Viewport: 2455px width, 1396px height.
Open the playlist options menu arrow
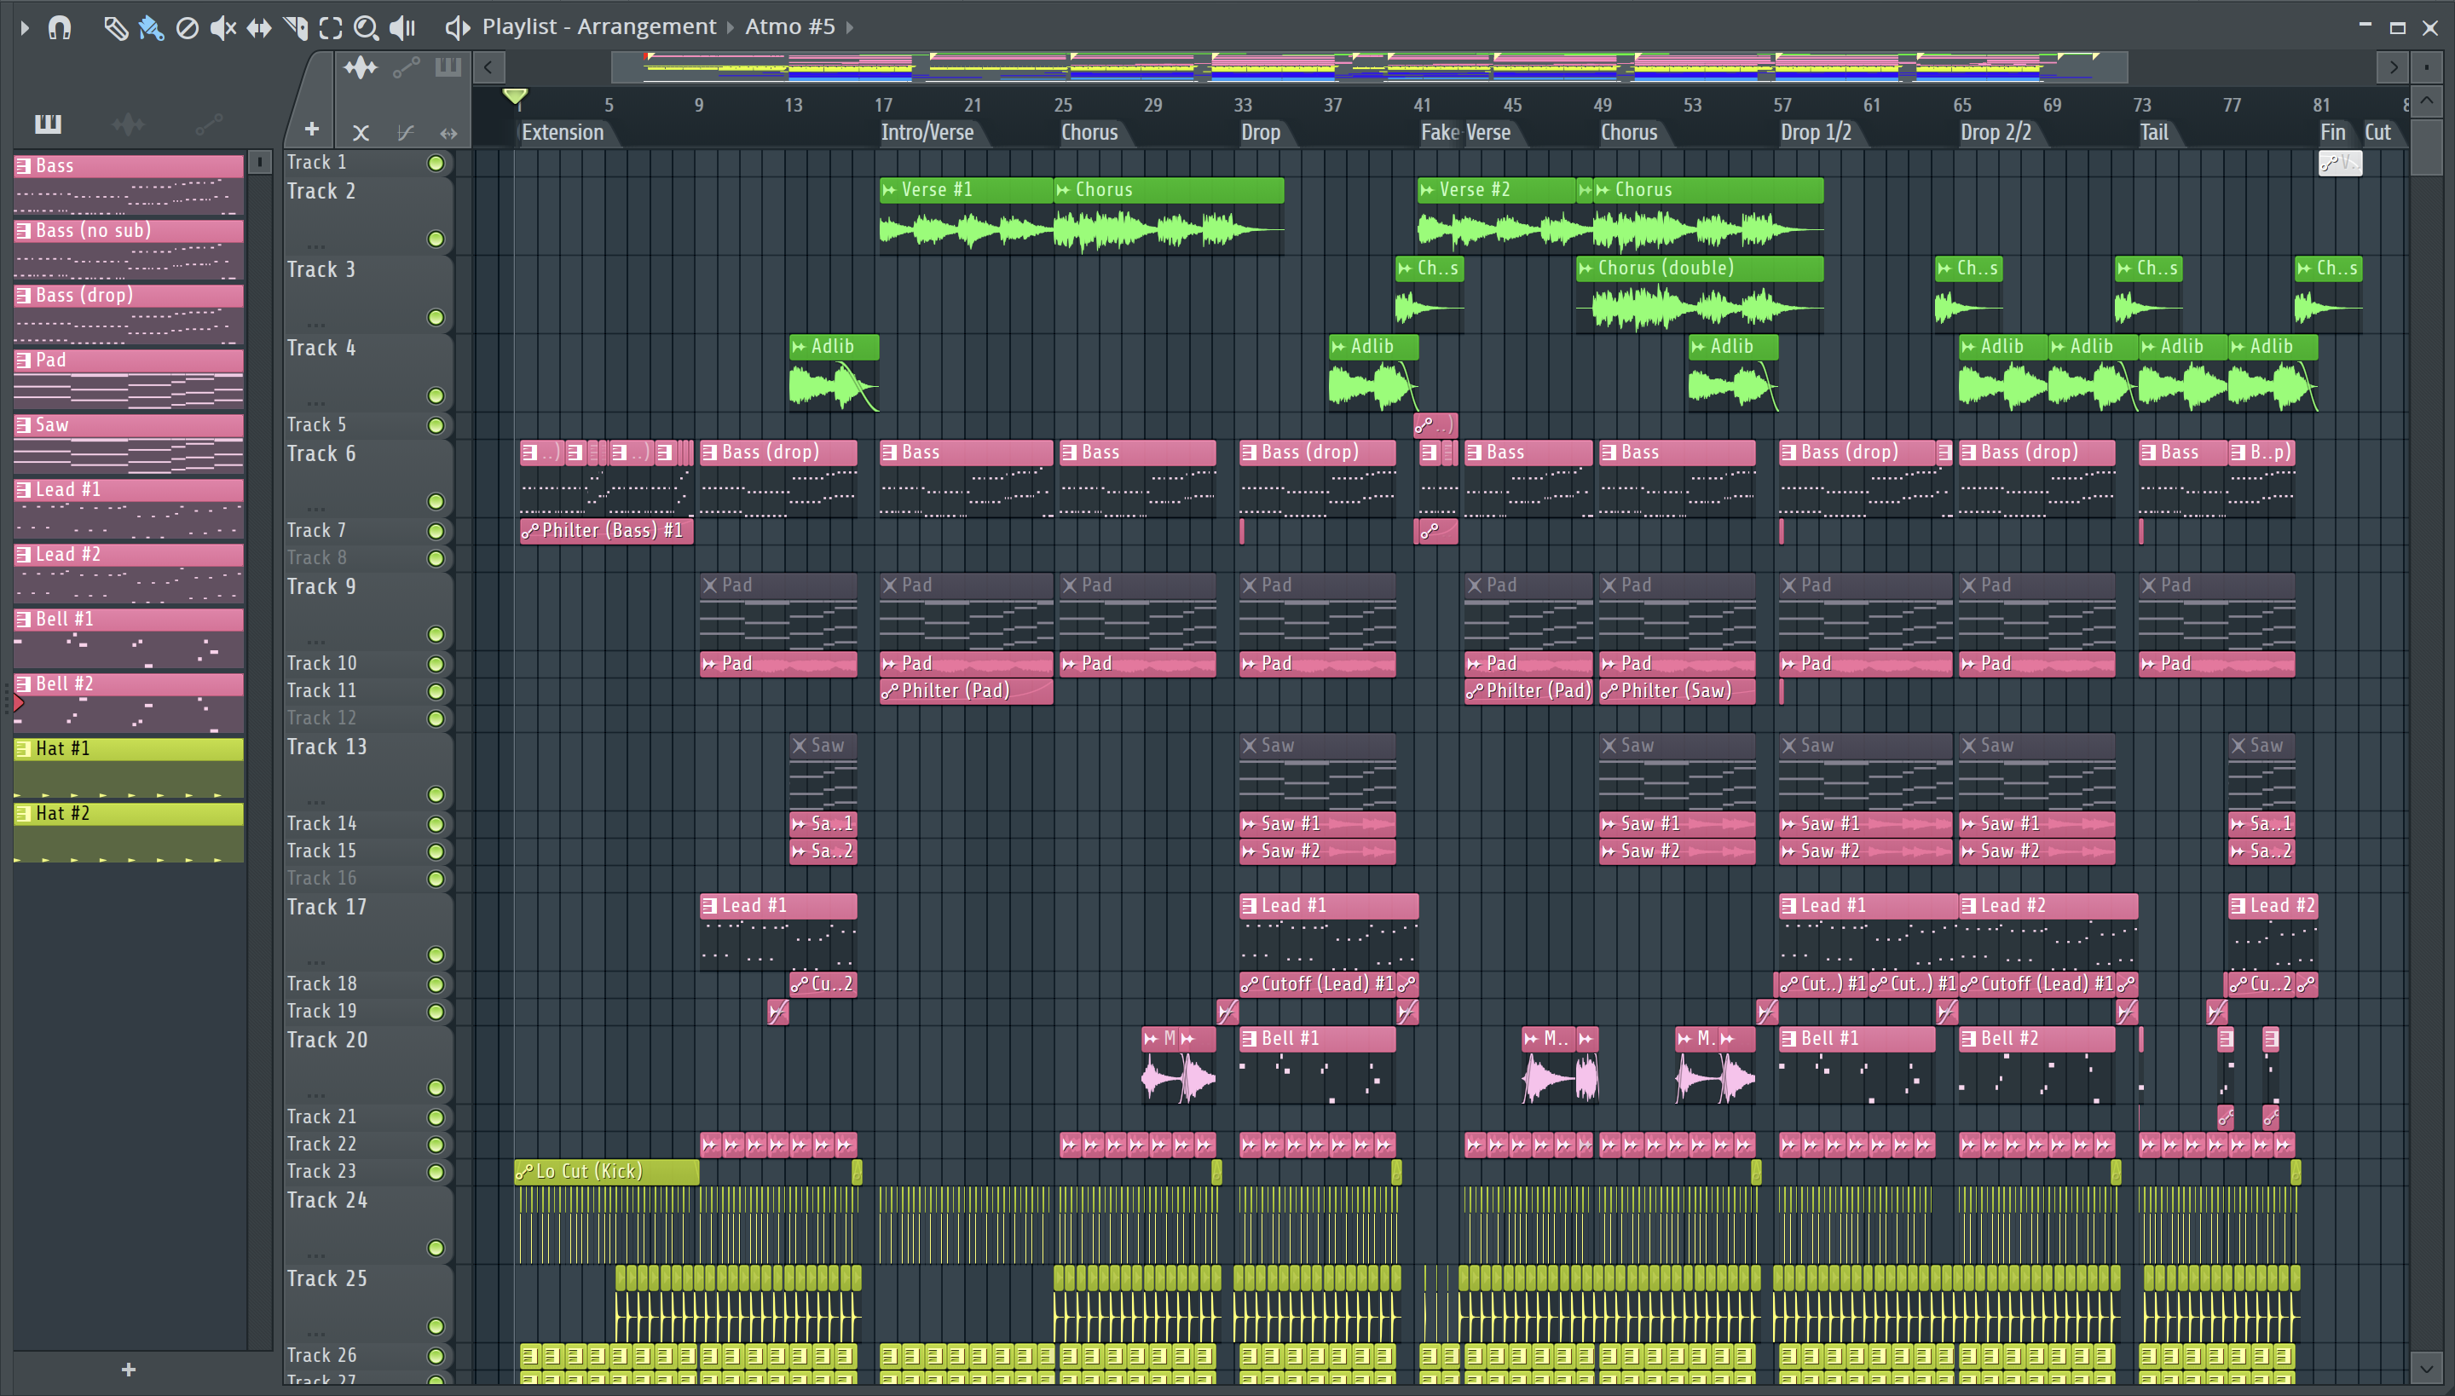tap(25, 28)
